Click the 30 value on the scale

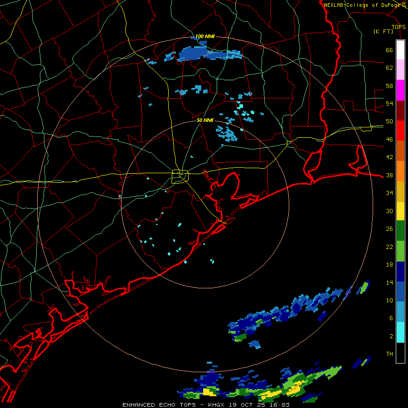389,211
